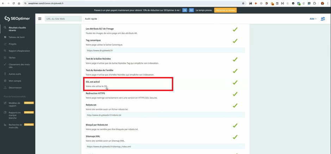Click the site information icon in address bar
The image size is (331, 154).
(x=25, y=4)
